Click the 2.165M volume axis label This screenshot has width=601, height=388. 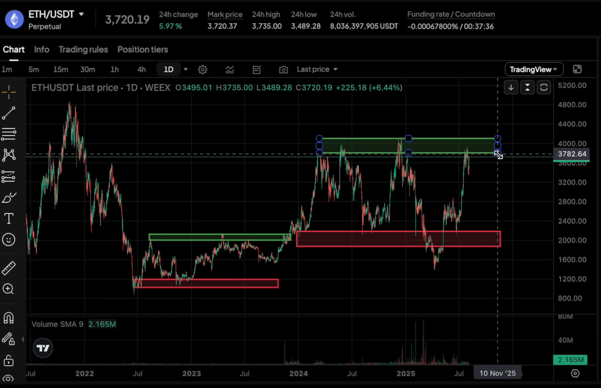570,360
